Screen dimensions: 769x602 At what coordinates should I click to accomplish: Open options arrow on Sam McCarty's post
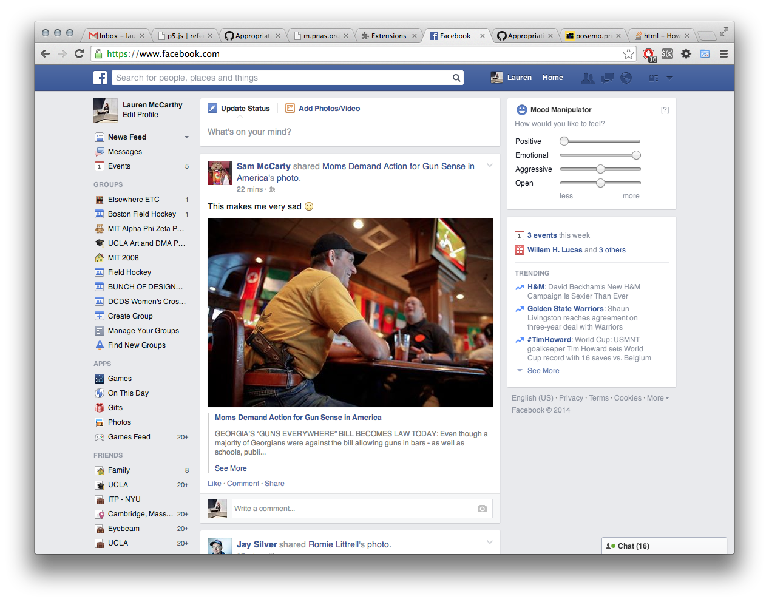(x=489, y=166)
